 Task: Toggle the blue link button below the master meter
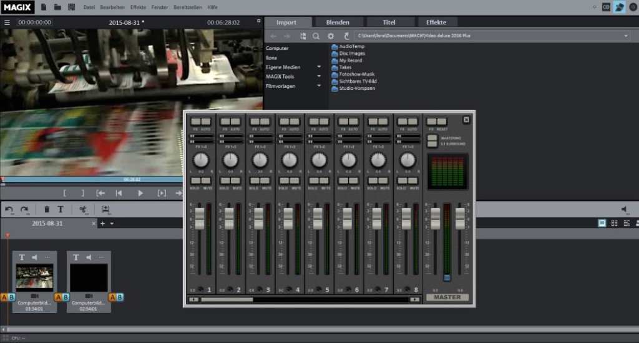click(447, 278)
